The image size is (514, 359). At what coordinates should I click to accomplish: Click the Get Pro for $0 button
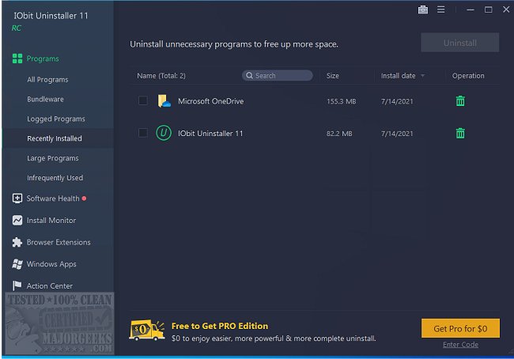[x=460, y=328]
